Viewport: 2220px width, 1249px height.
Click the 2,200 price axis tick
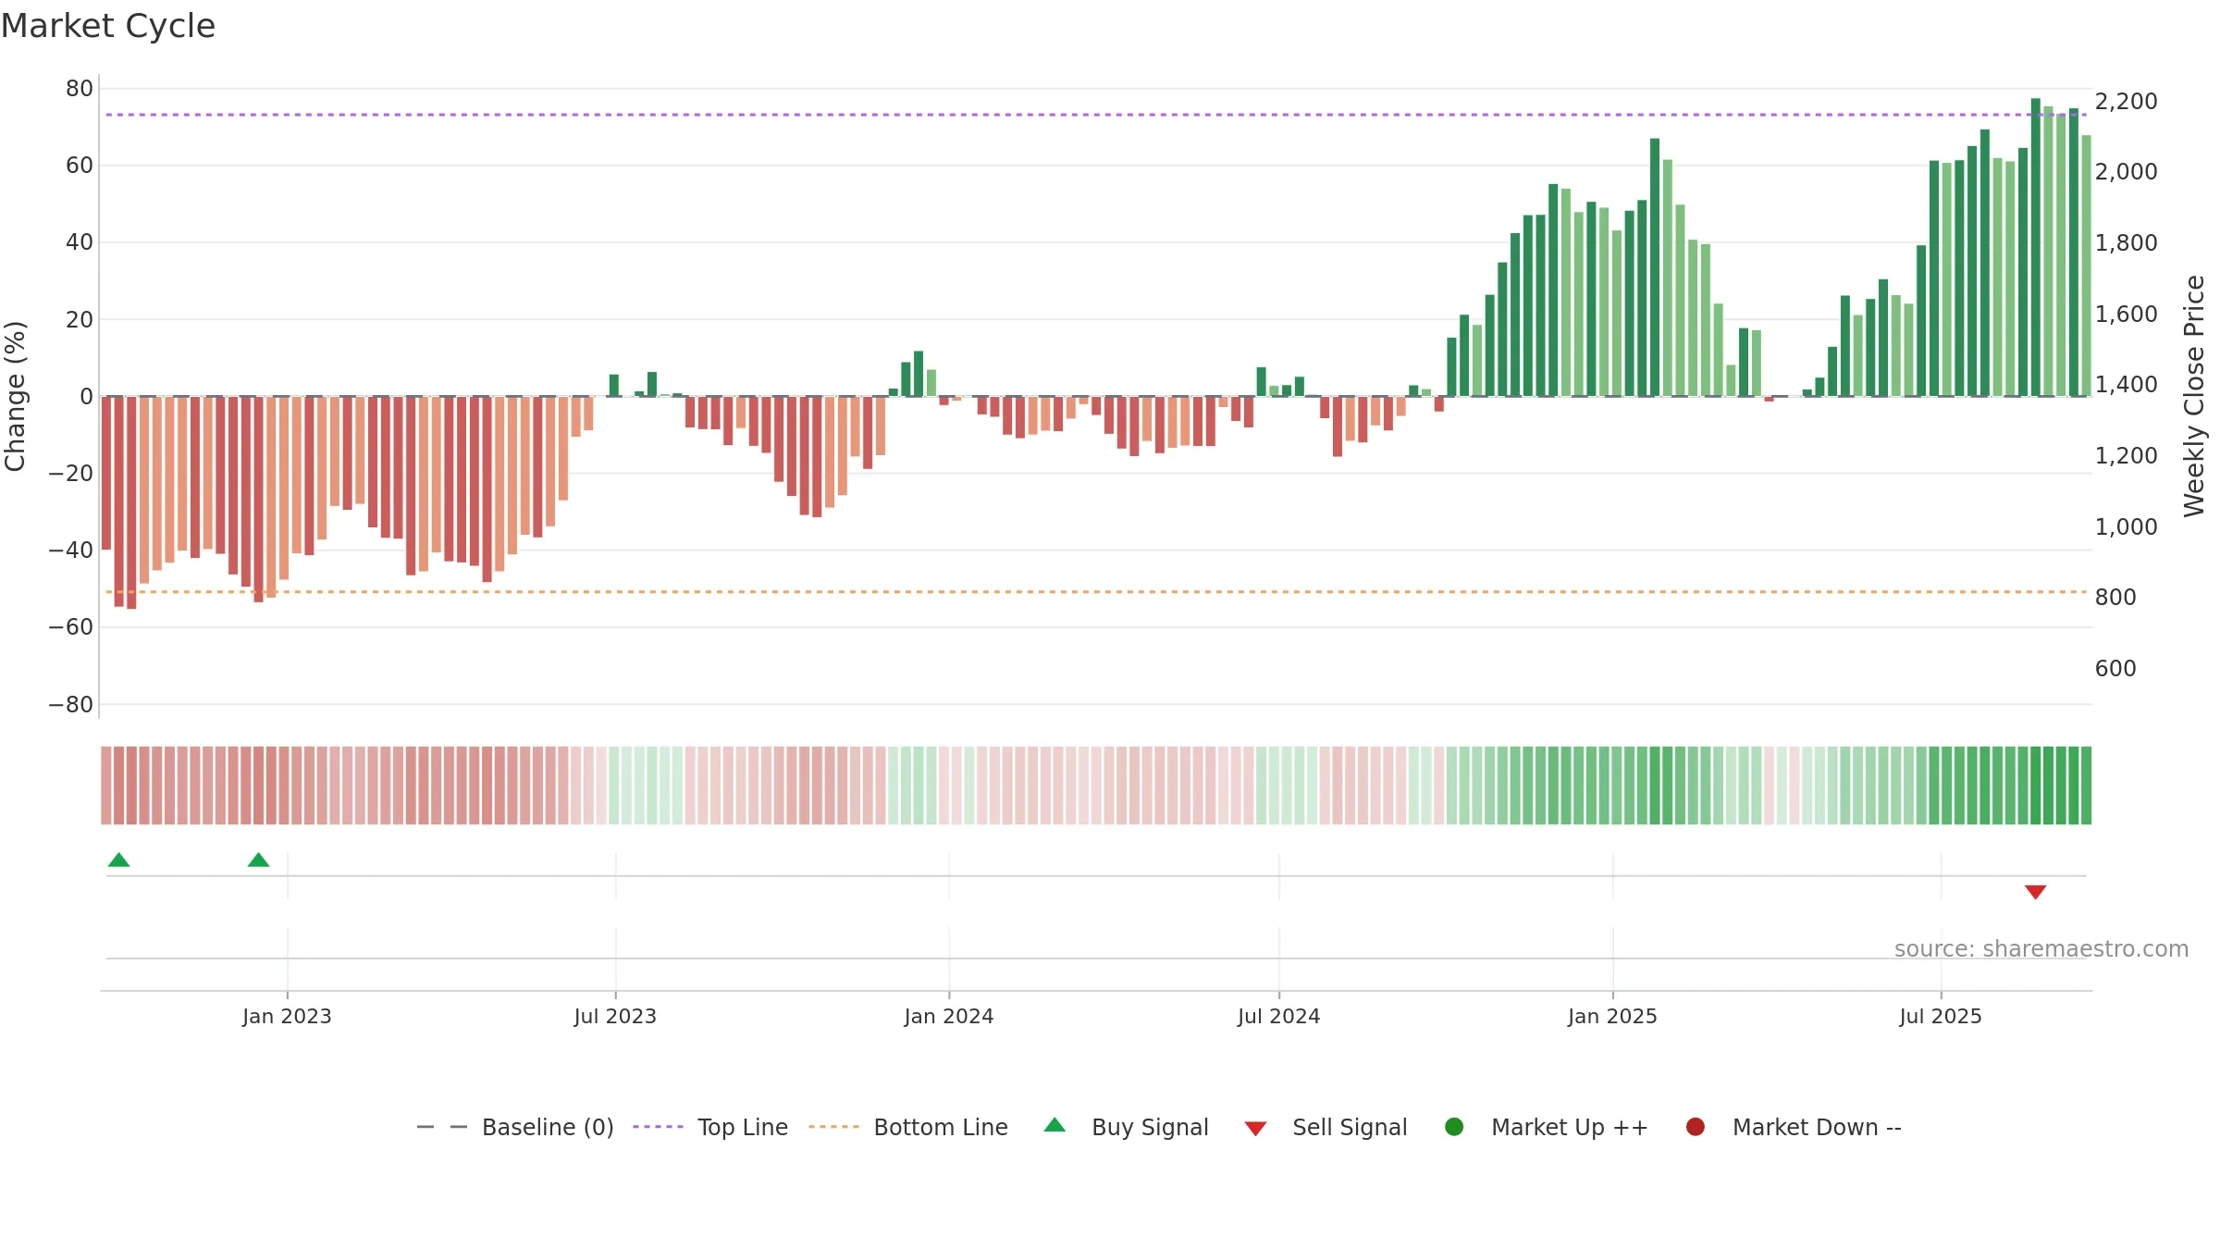tap(2126, 101)
